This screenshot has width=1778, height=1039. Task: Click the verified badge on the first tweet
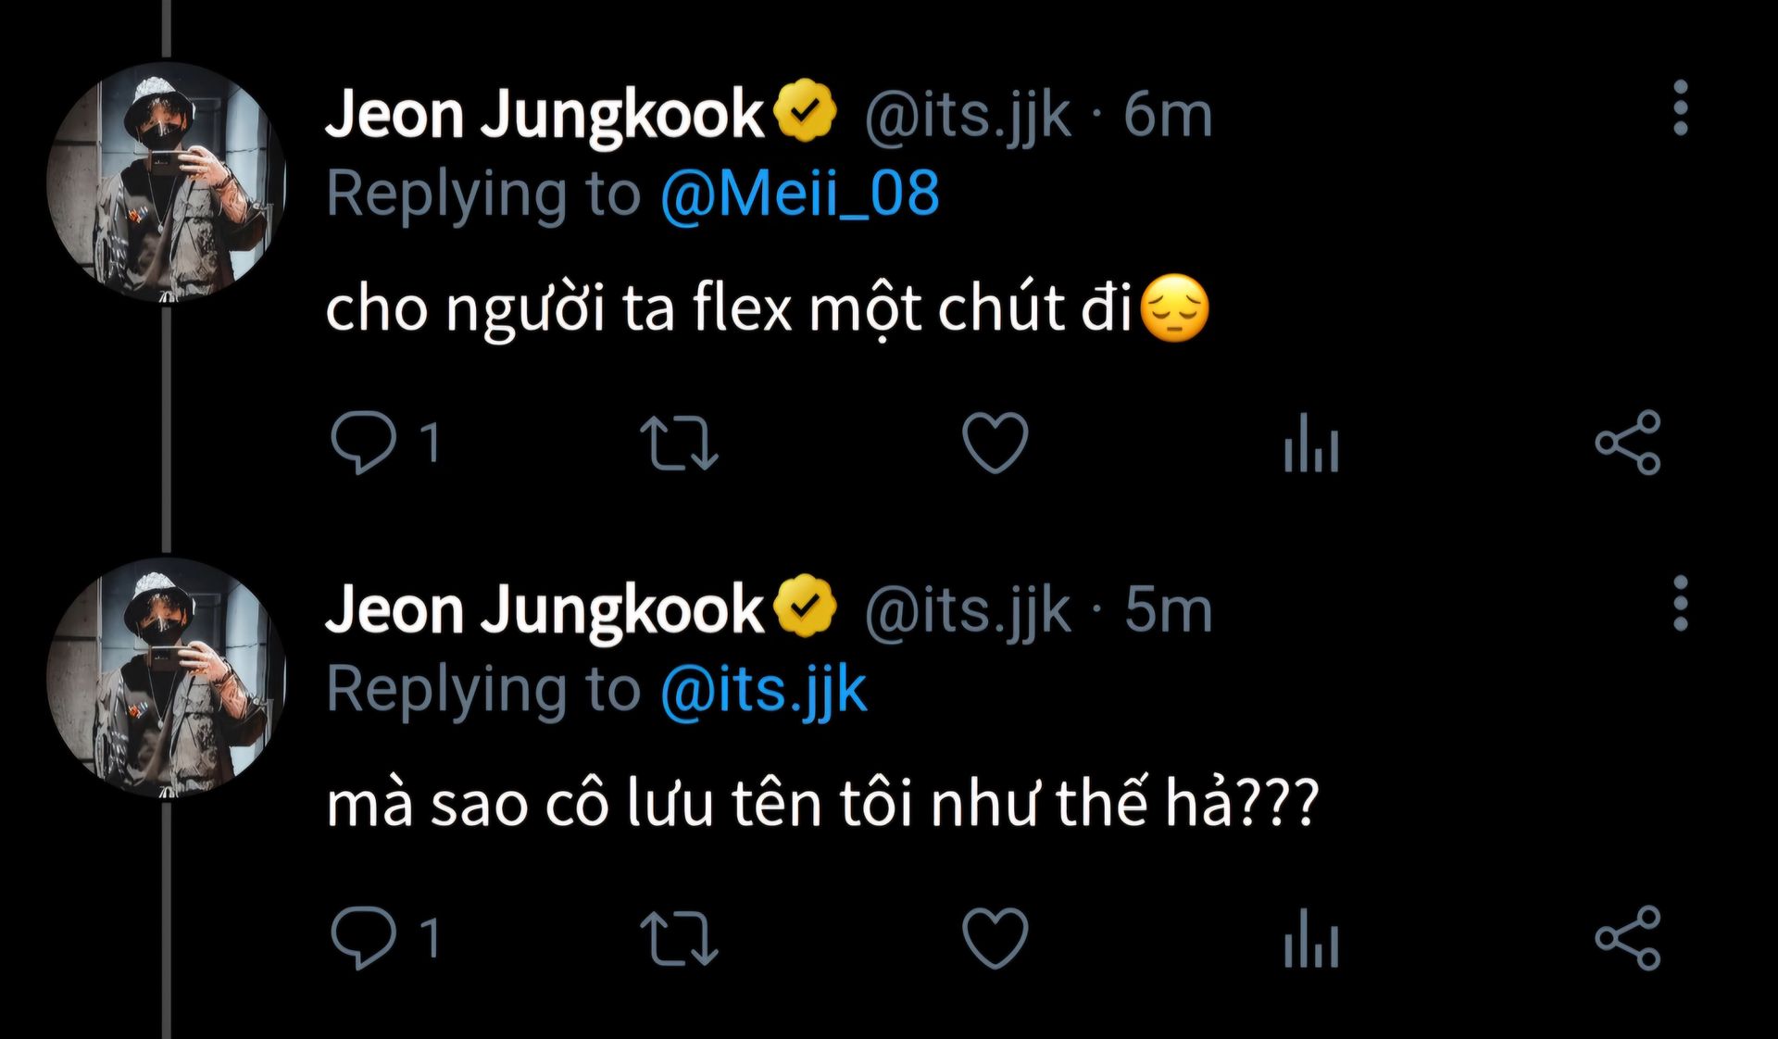point(805,111)
